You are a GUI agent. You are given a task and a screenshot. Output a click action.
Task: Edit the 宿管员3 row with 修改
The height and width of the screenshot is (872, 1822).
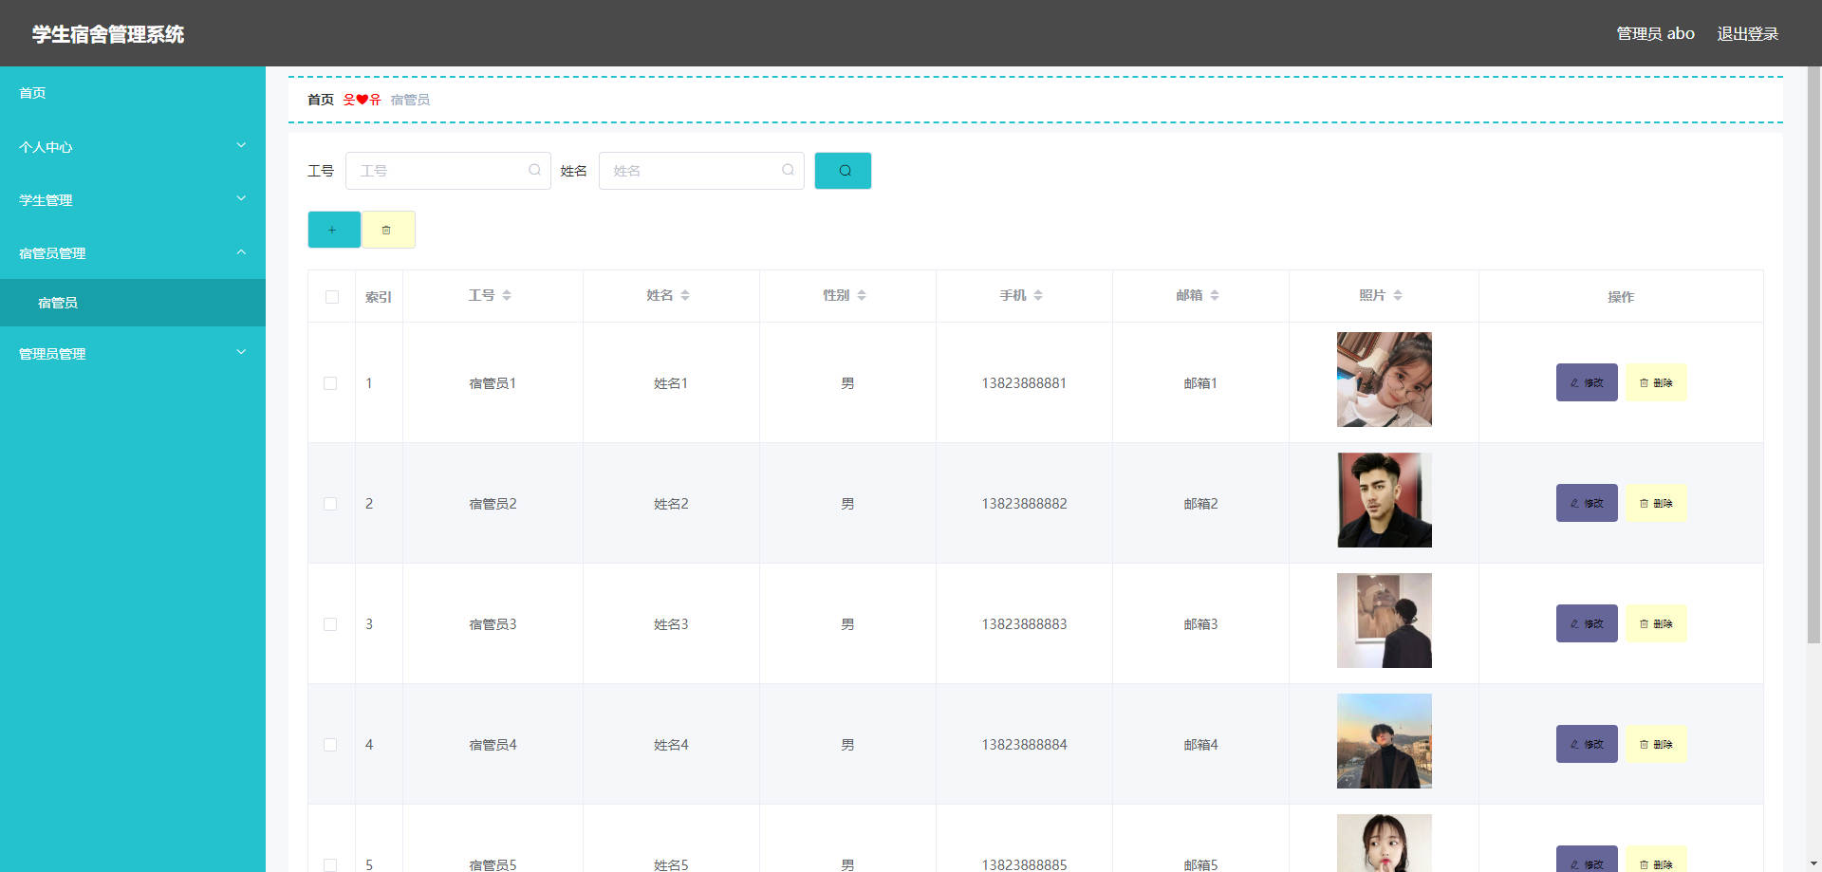point(1587,623)
